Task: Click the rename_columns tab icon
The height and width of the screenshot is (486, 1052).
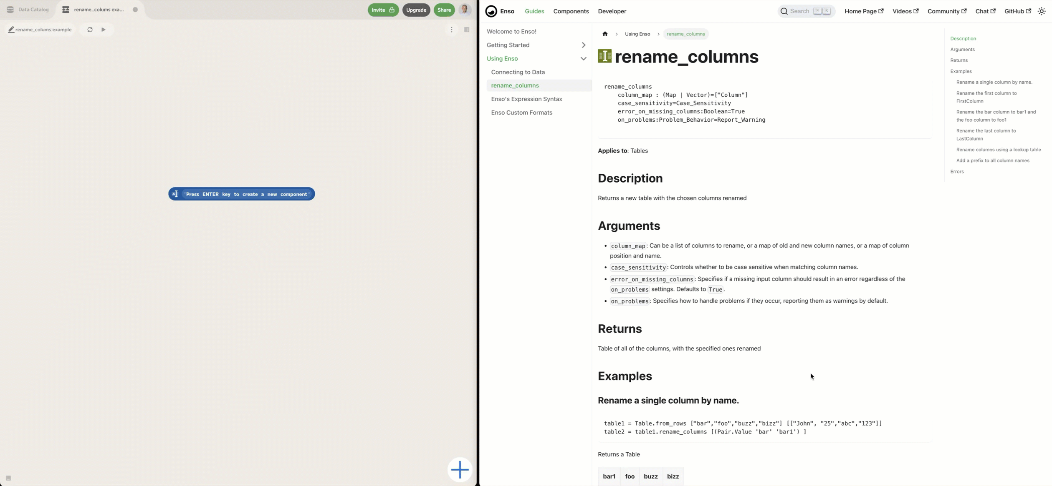Action: [x=65, y=9]
